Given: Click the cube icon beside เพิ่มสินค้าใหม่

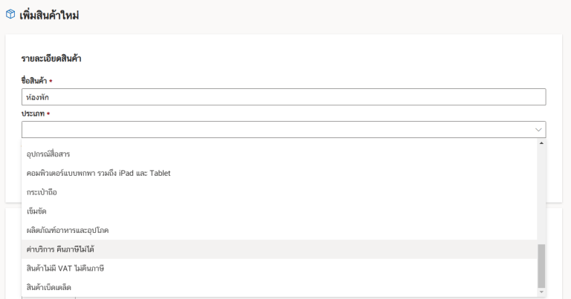Looking at the screenshot, I should pos(10,15).
